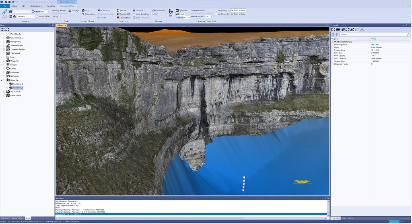Click the categorized sort icon in Properties
This screenshot has width=412, height=224.
[x=333, y=35]
